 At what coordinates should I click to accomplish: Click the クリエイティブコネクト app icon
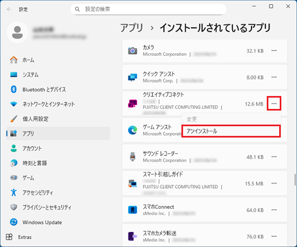click(x=133, y=104)
